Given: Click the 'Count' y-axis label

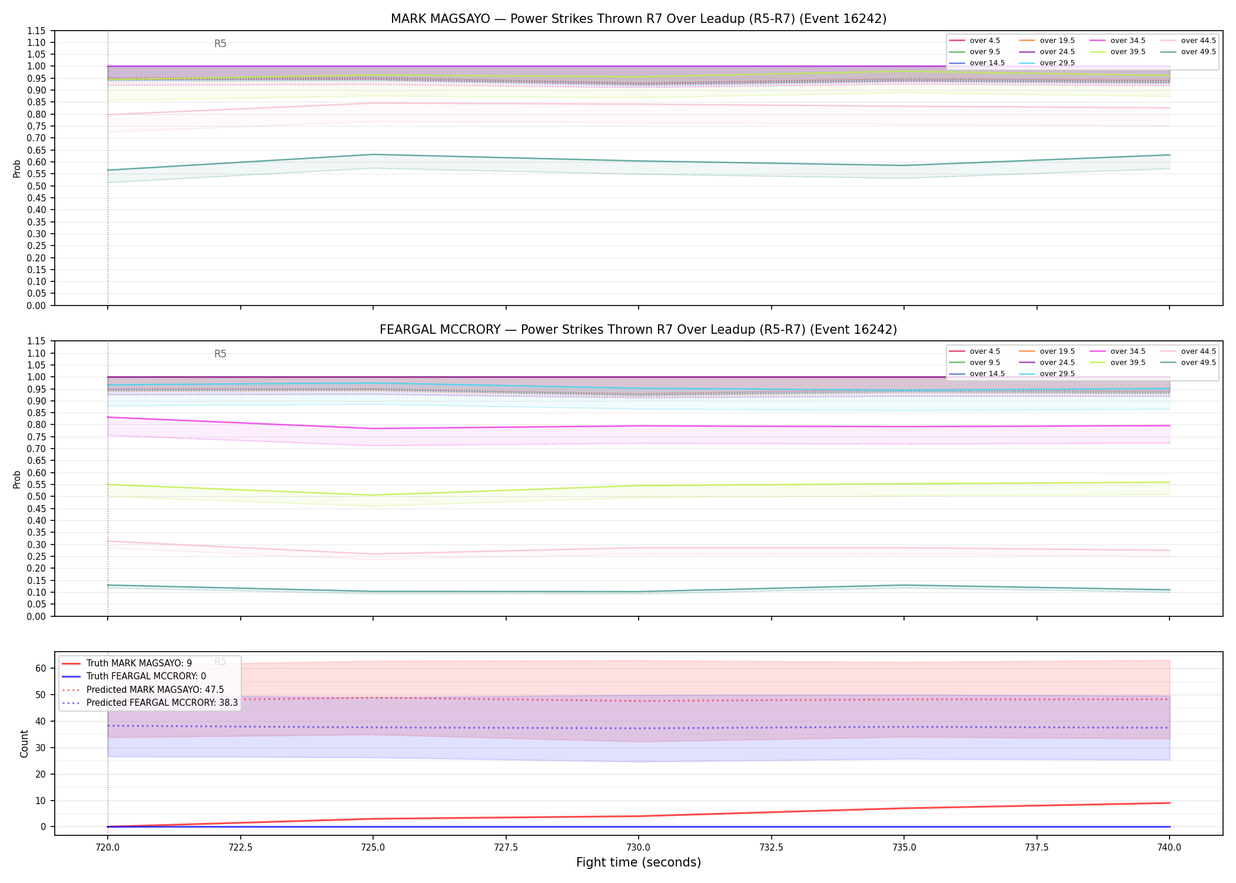Looking at the screenshot, I should 24,743.
